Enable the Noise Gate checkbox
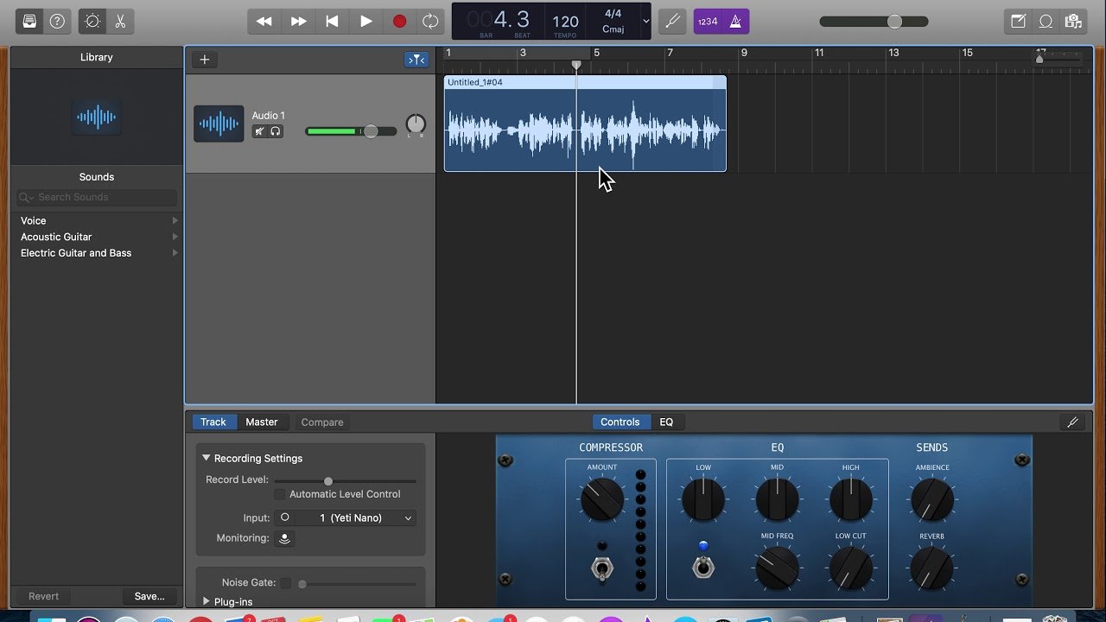The height and width of the screenshot is (622, 1106). (286, 583)
